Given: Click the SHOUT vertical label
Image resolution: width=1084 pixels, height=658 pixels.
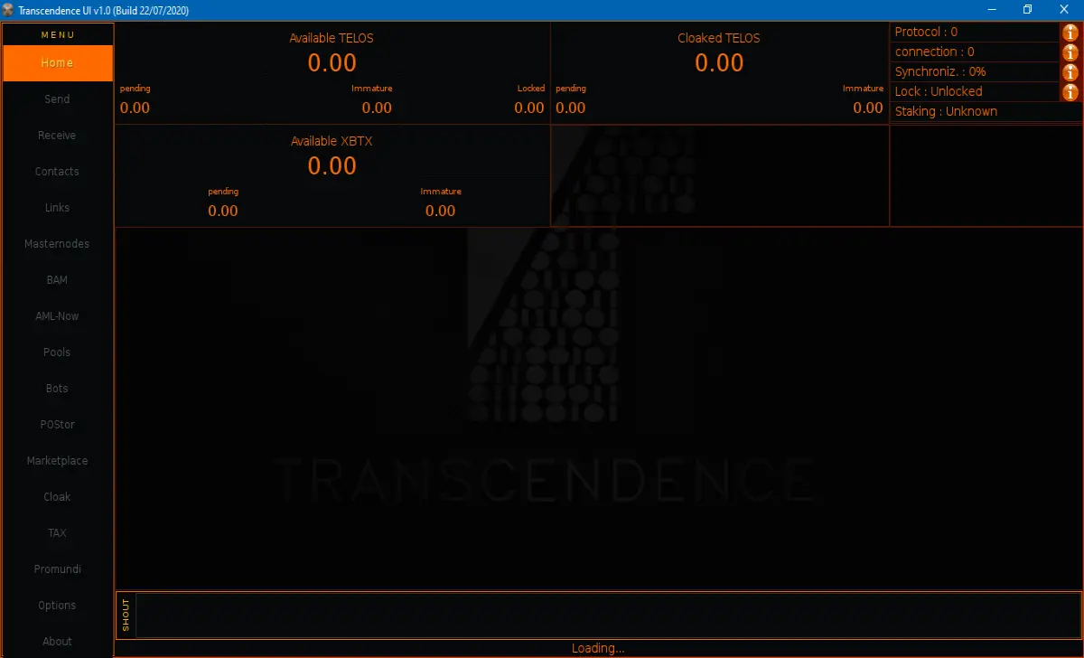Looking at the screenshot, I should coord(126,616).
